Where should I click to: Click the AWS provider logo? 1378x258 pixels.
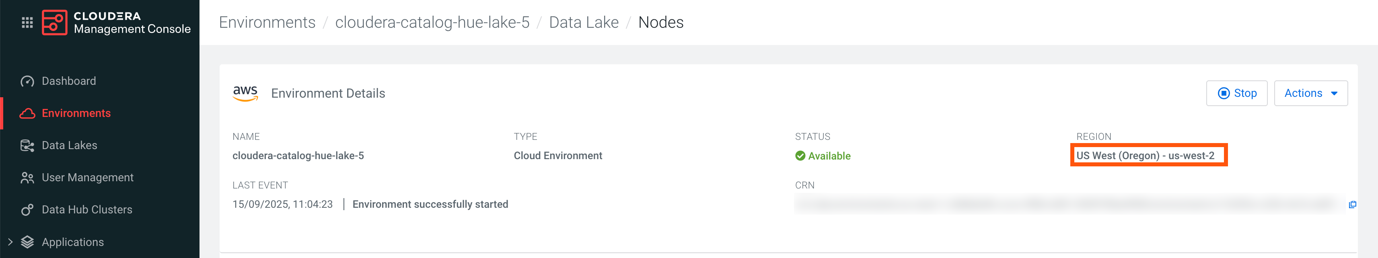[245, 94]
